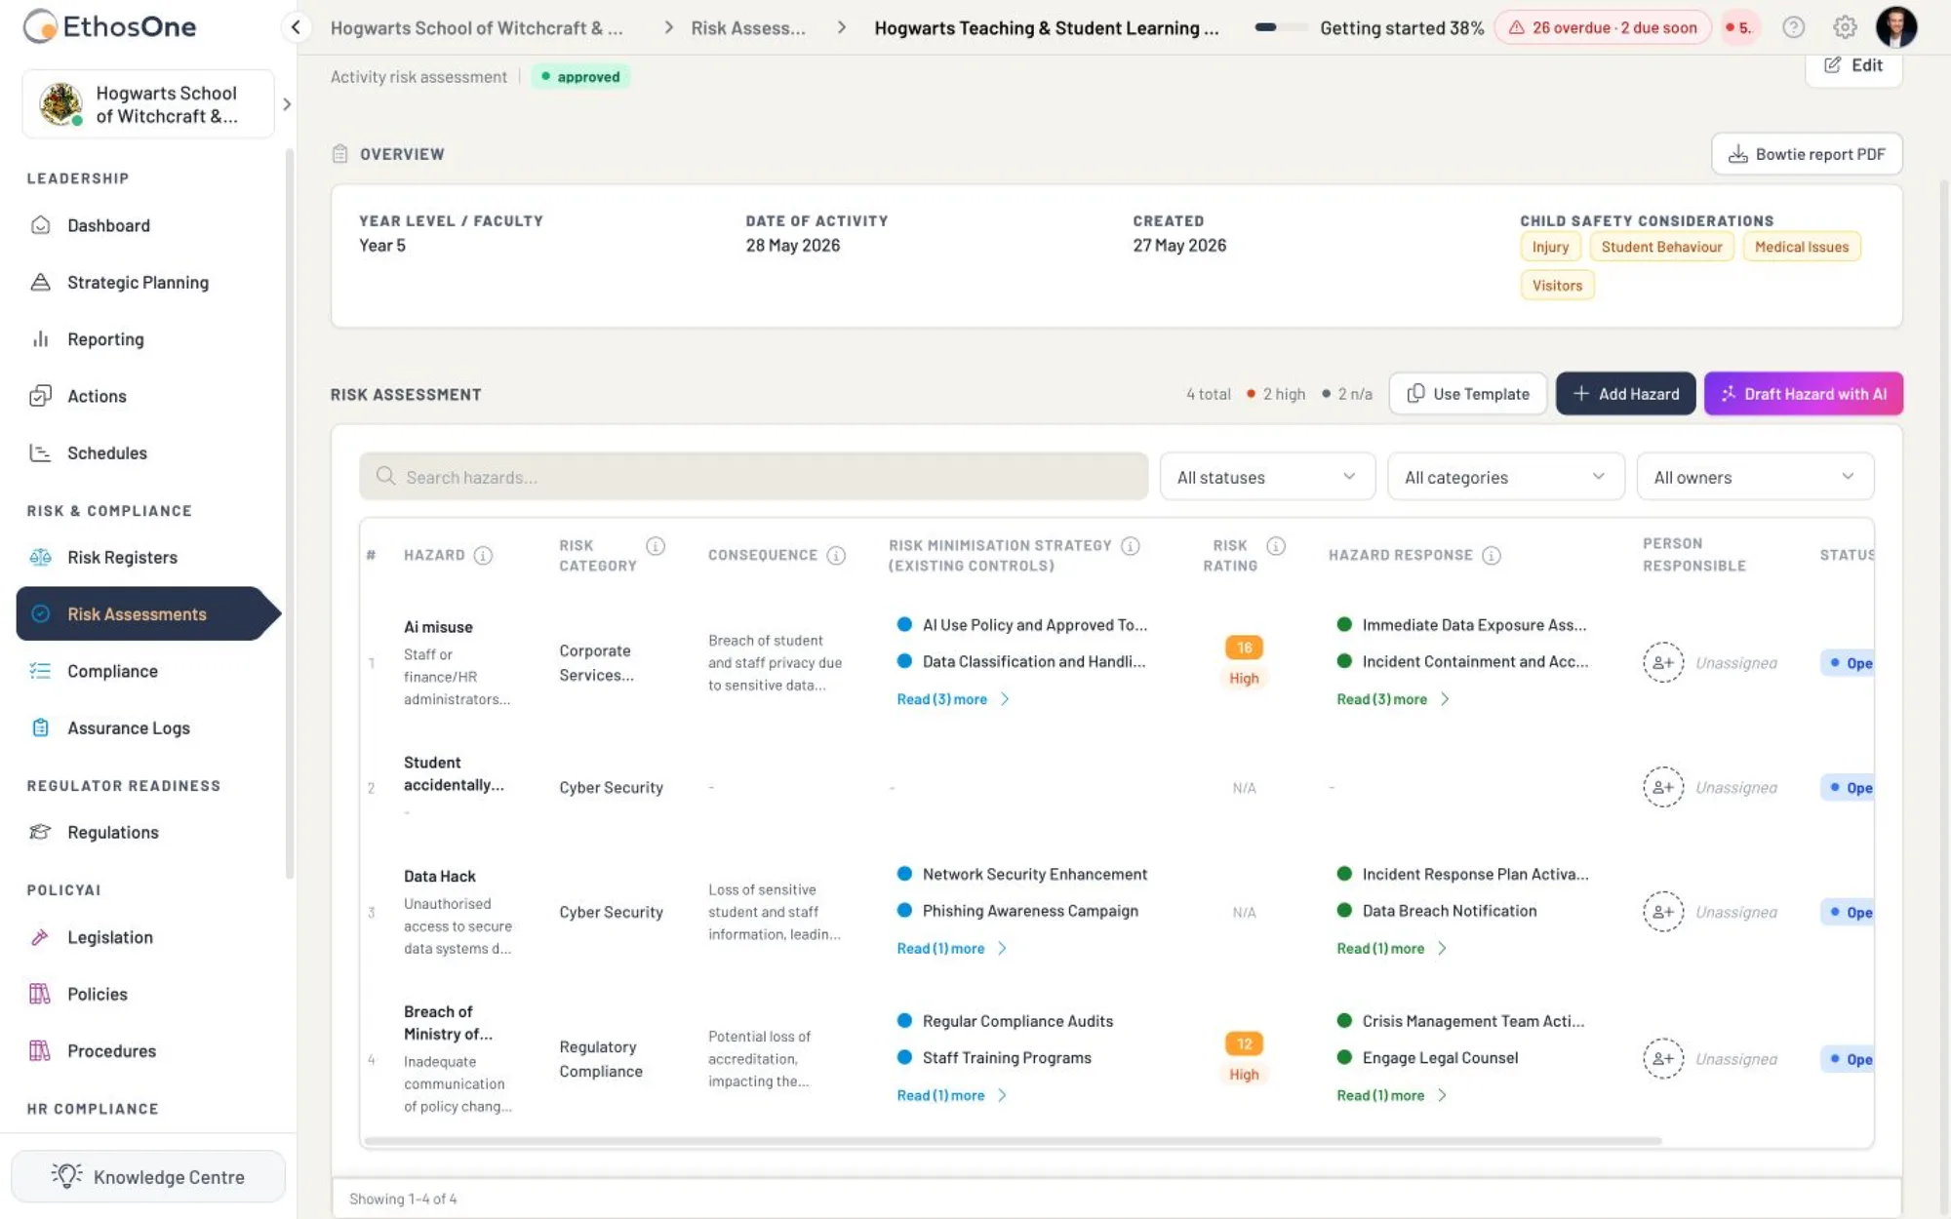Expand Read (1) more under Network Security Enhancement
The width and height of the screenshot is (1951, 1219).
point(951,949)
